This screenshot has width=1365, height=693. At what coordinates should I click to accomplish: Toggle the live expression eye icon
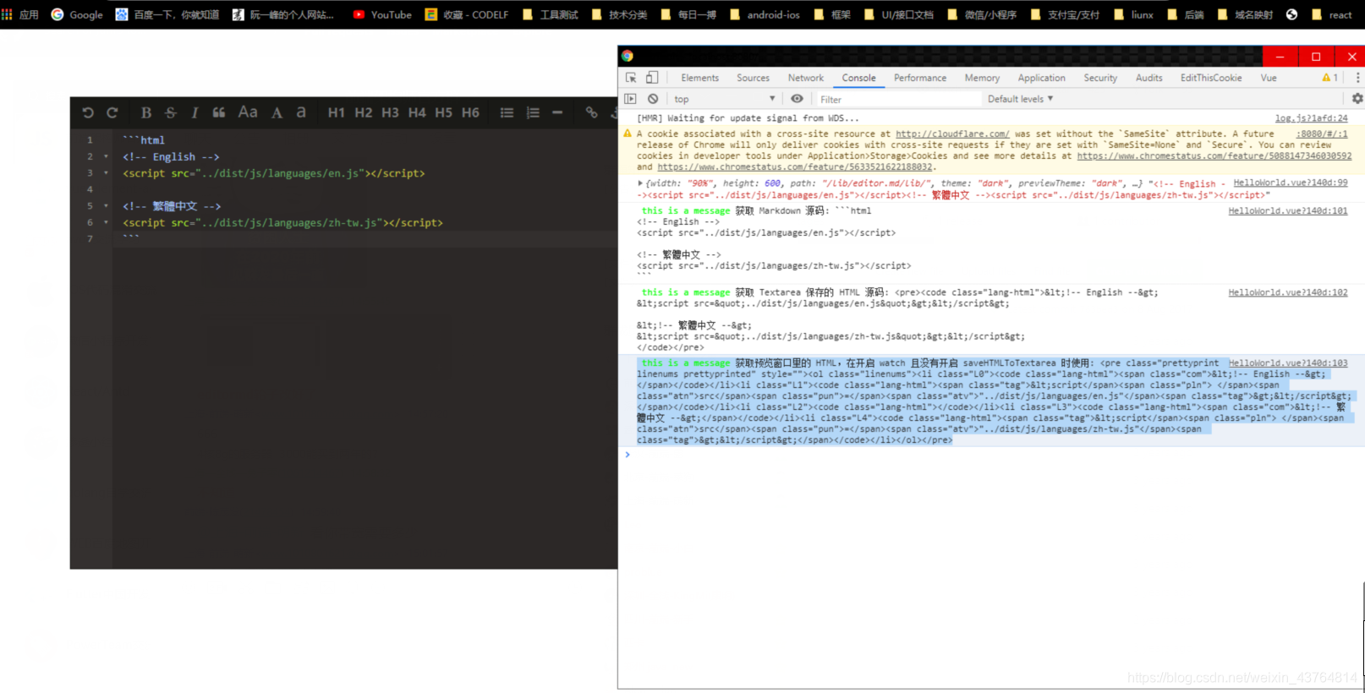(x=797, y=99)
